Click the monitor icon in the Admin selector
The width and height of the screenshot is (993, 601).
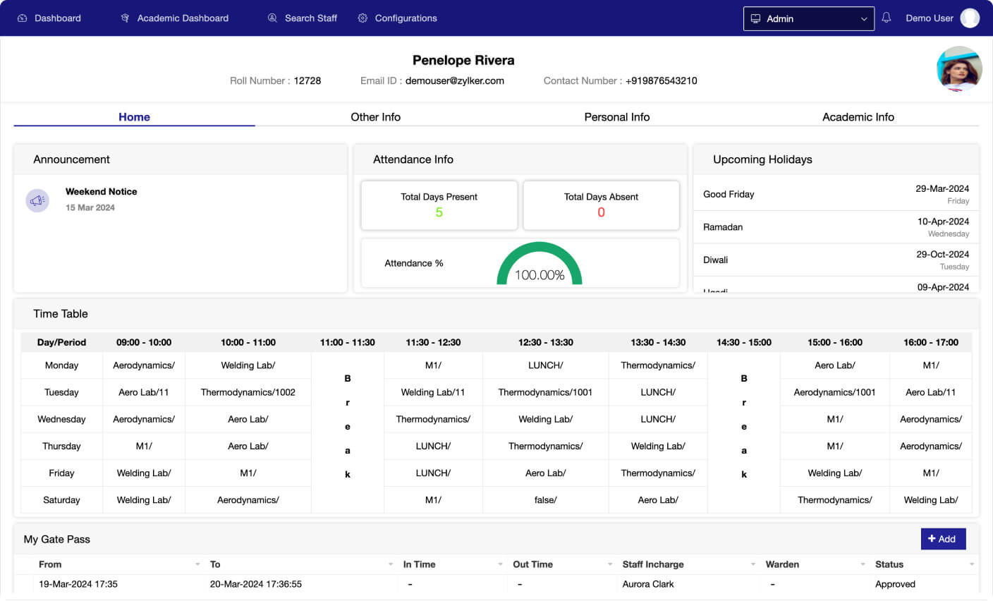coord(755,19)
